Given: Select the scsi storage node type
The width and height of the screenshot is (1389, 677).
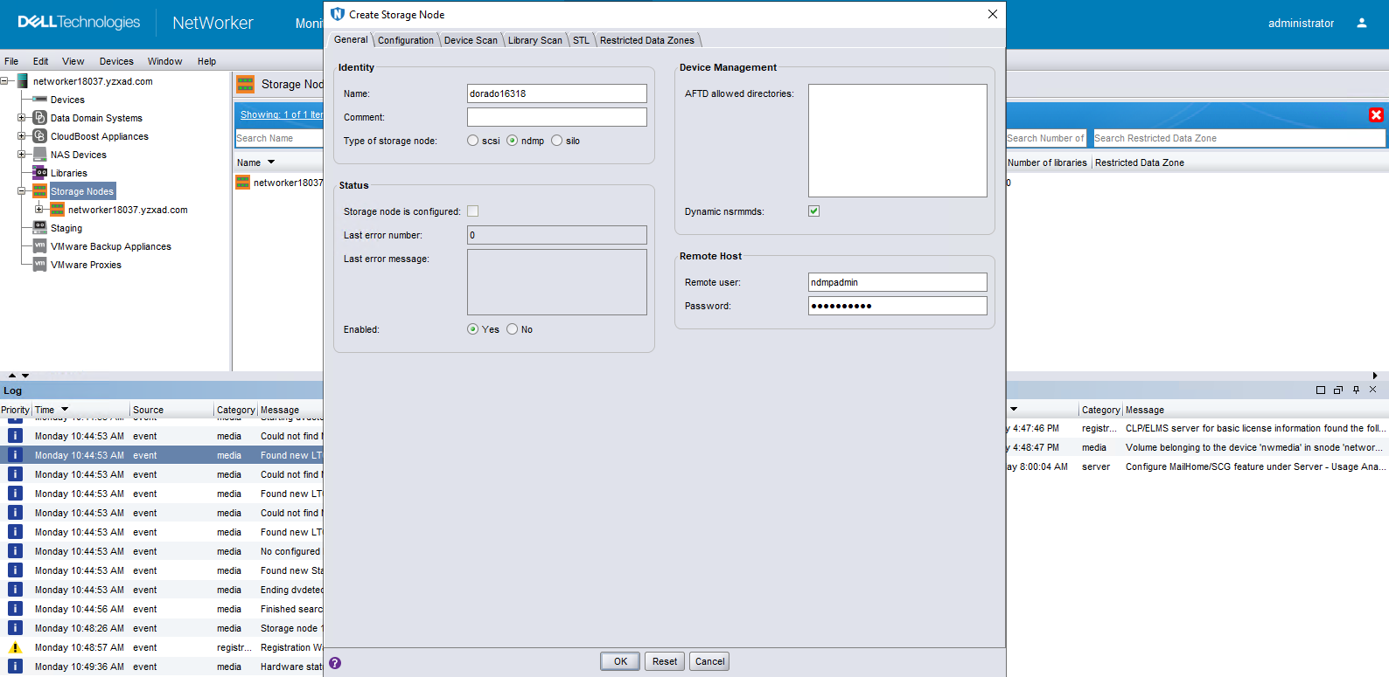Looking at the screenshot, I should [473, 141].
